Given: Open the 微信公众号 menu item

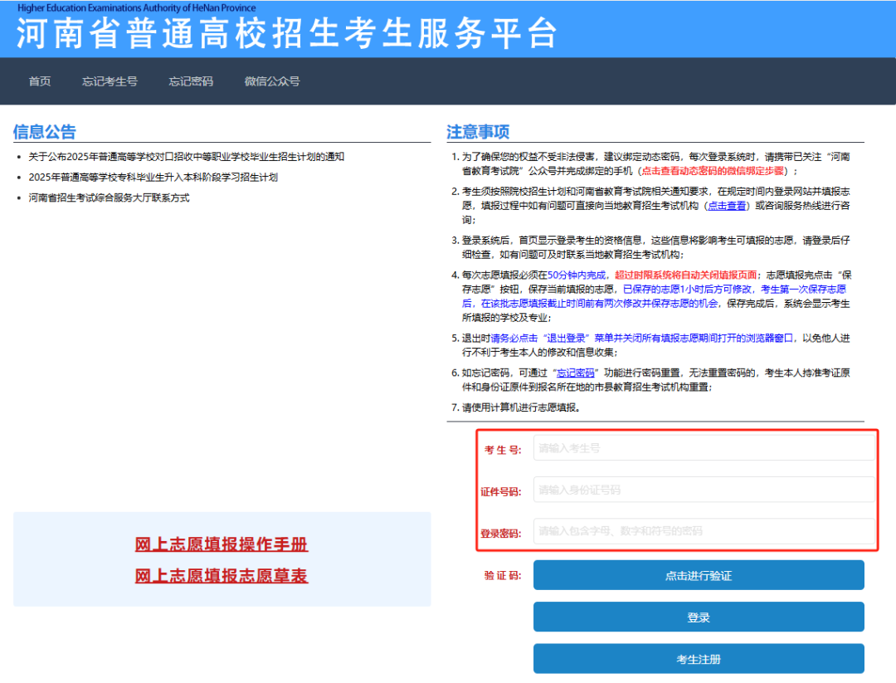Looking at the screenshot, I should 272,80.
